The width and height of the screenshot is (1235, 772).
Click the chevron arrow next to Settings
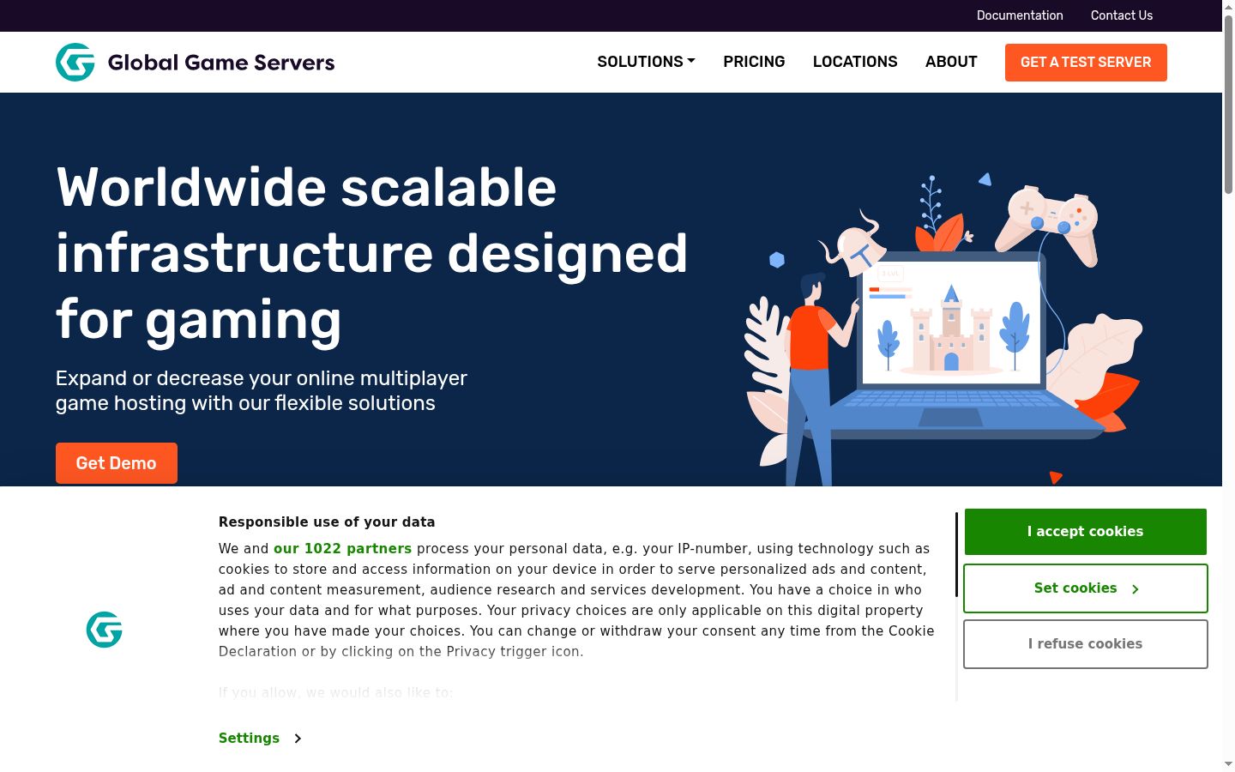click(298, 739)
